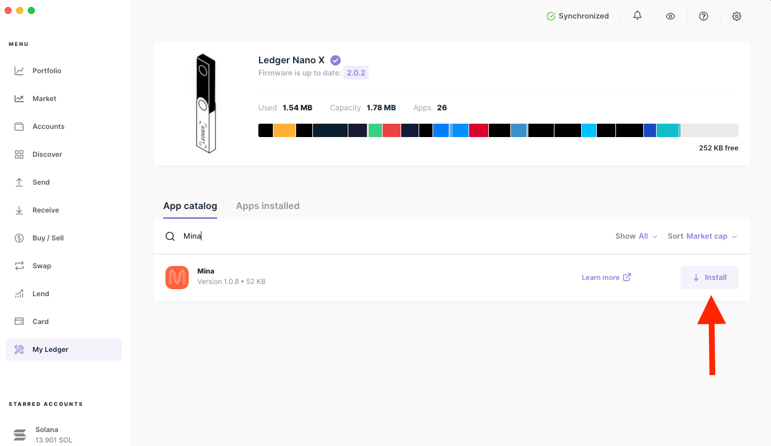
Task: Select My Ledger menu item
Action: click(x=64, y=350)
